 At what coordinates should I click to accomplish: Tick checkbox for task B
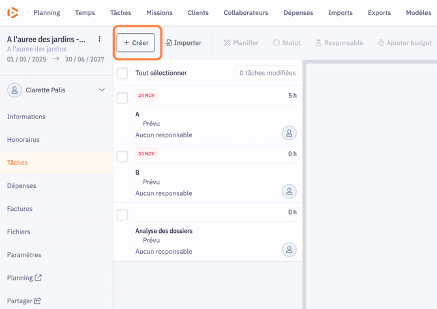coord(122,156)
